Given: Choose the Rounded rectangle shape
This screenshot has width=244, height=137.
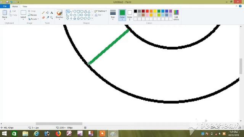Looking at the screenshot, I should 82,11.
